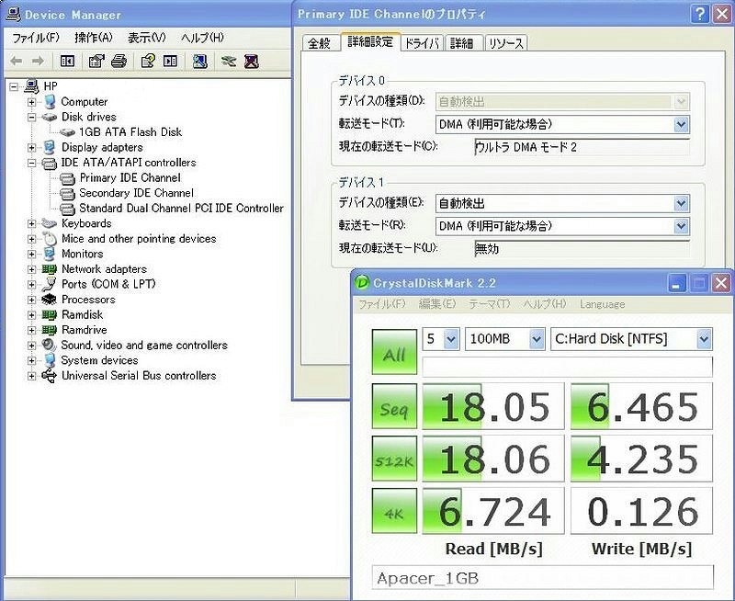Screen dimensions: 735x601
Task: Click the ウルトラ DMA モード 2 current mode field
Action: pos(582,147)
